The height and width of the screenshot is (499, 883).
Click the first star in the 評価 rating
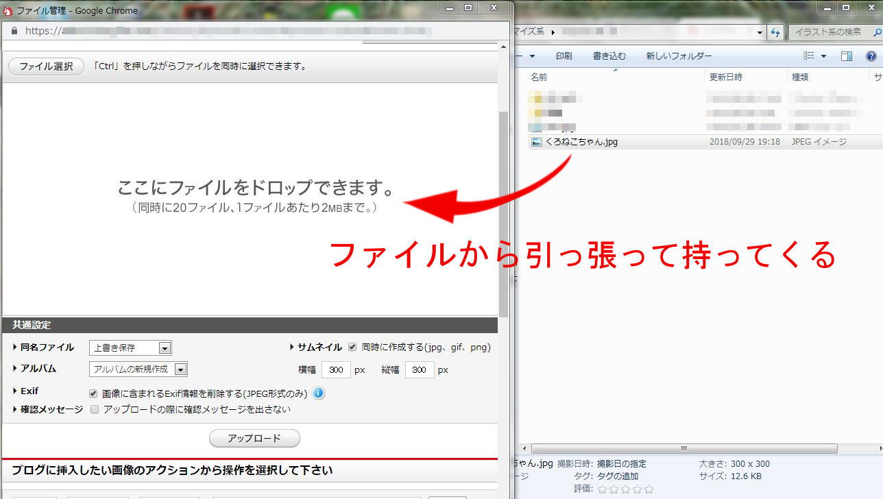[x=602, y=489]
